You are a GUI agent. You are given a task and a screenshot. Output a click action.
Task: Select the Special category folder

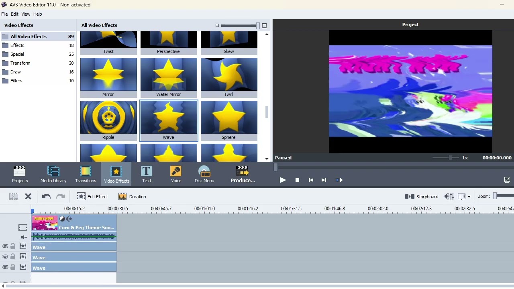click(38, 54)
